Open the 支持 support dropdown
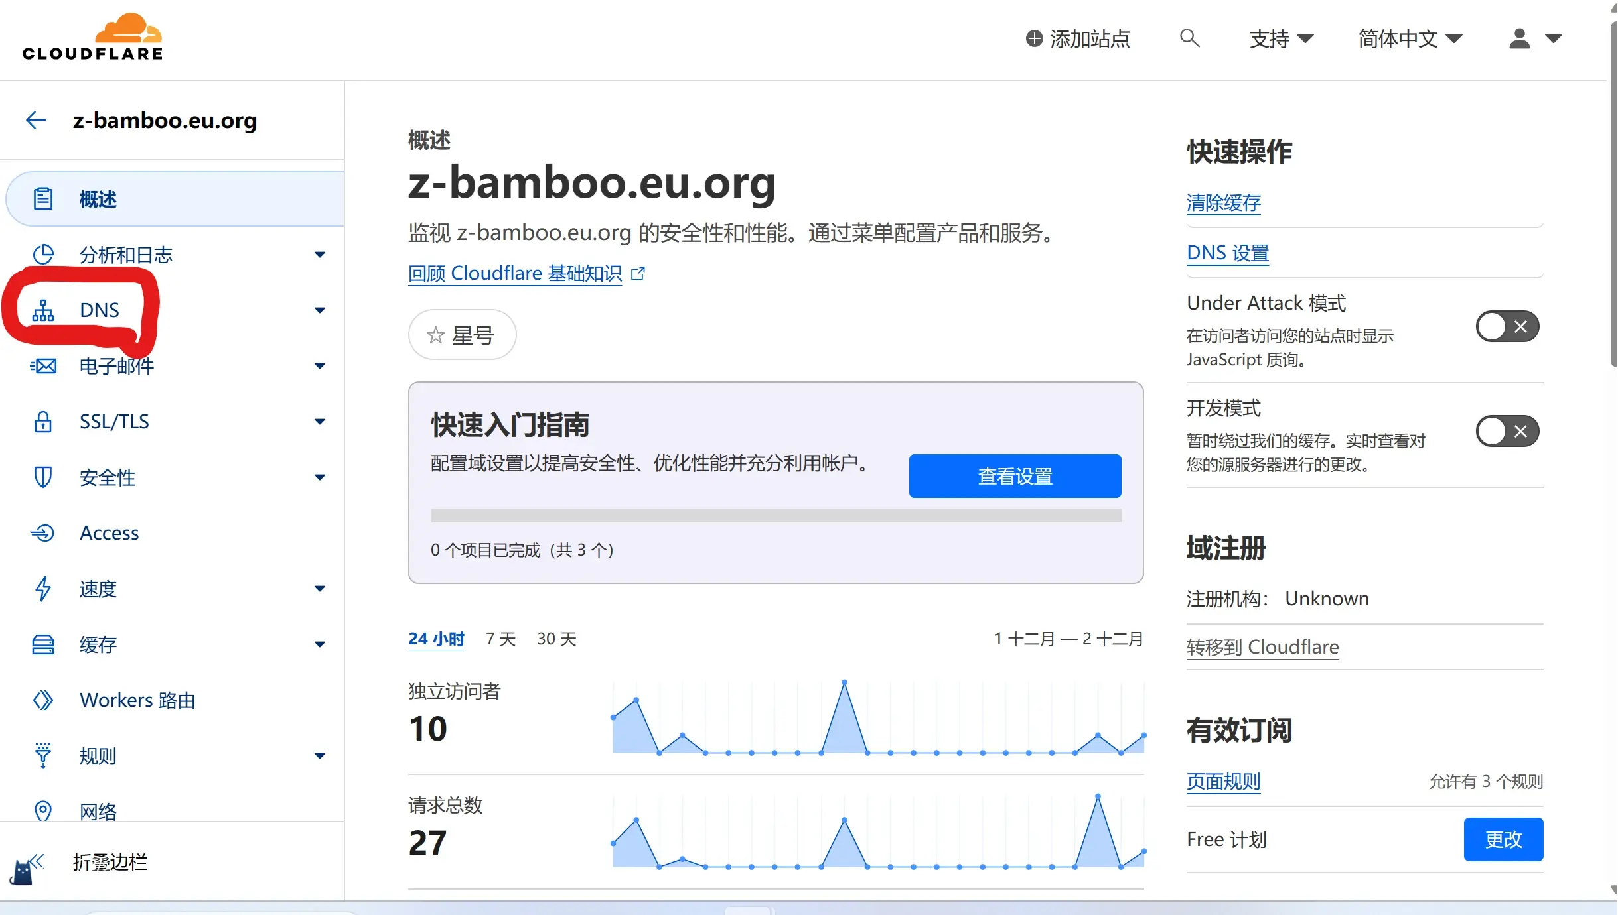Screen dimensions: 1618x915 point(1281,38)
